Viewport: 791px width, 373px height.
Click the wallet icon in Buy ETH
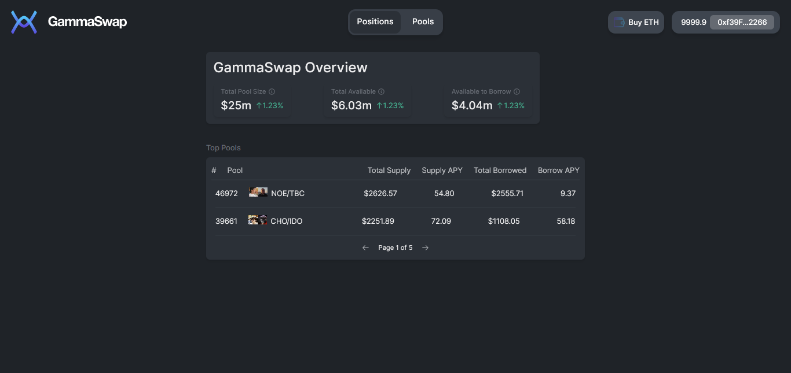[619, 23]
